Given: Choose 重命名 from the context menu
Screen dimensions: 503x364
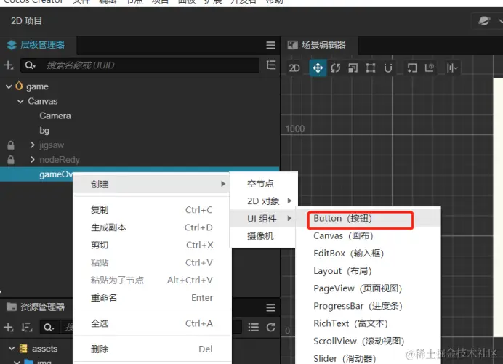Looking at the screenshot, I should pyautogui.click(x=151, y=298).
